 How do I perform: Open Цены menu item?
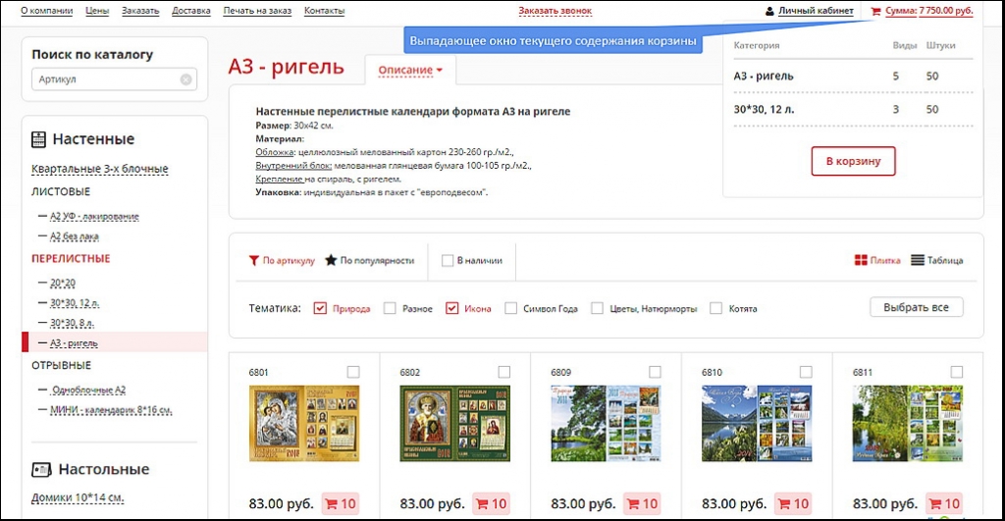97,11
